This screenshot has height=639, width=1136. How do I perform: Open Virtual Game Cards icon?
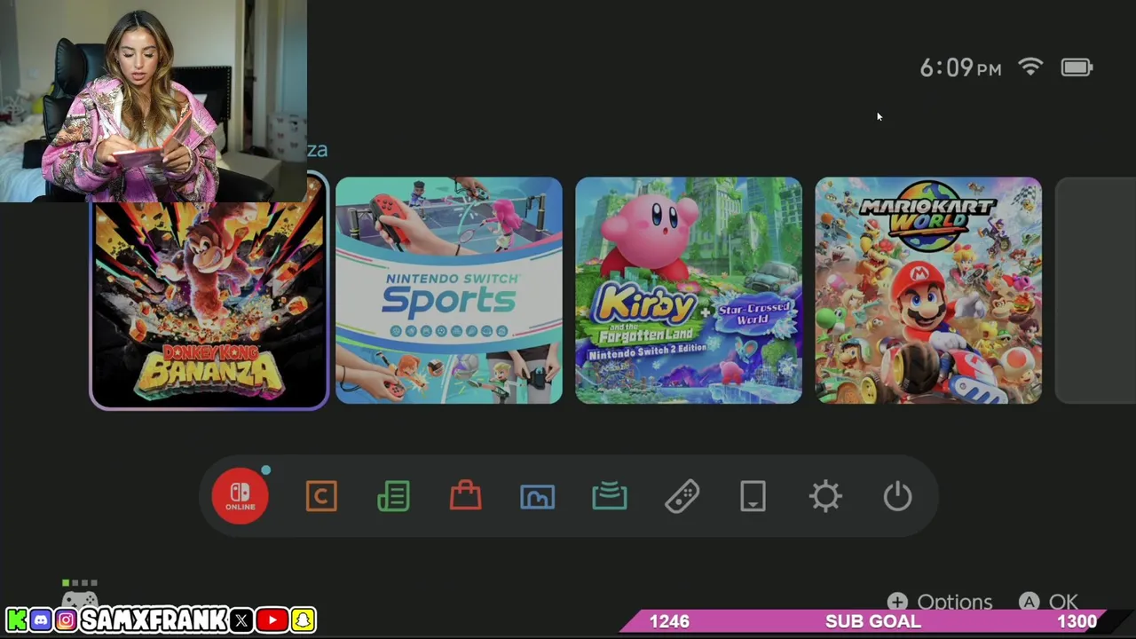point(753,496)
